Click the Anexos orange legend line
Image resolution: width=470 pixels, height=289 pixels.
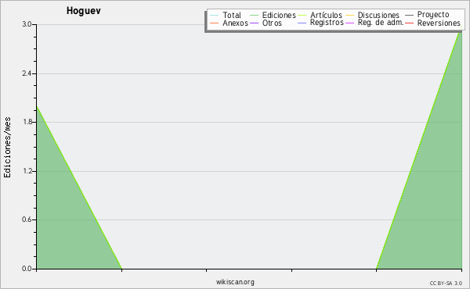pos(215,23)
